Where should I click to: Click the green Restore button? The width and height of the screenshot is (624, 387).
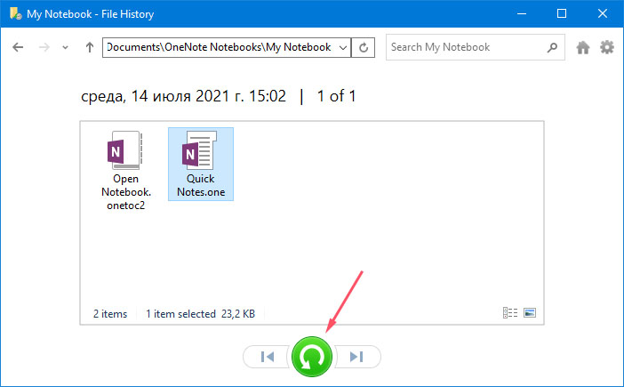point(312,357)
